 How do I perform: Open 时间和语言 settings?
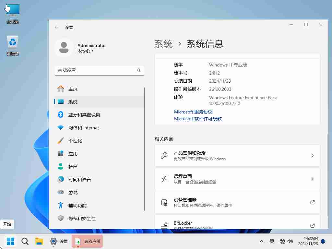click(81, 180)
